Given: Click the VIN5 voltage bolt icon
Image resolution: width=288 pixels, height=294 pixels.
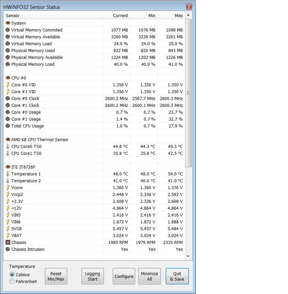Looking at the screenshot, I should [x=8, y=215].
